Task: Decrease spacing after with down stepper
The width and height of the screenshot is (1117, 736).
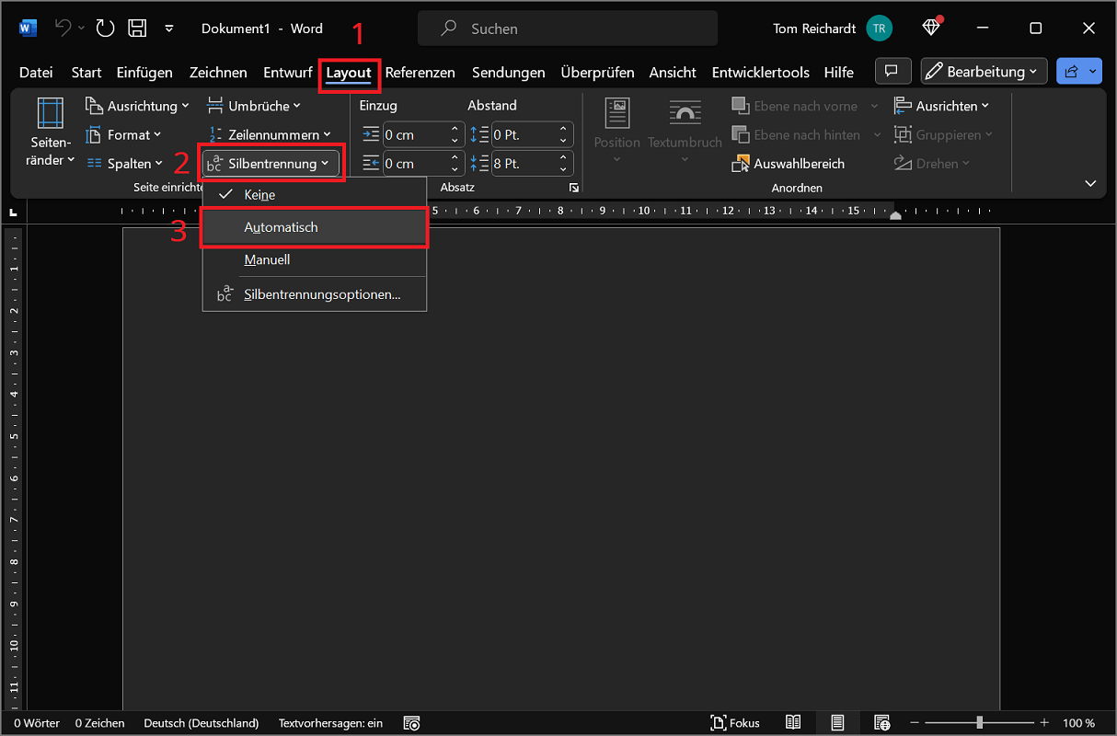Action: point(563,169)
